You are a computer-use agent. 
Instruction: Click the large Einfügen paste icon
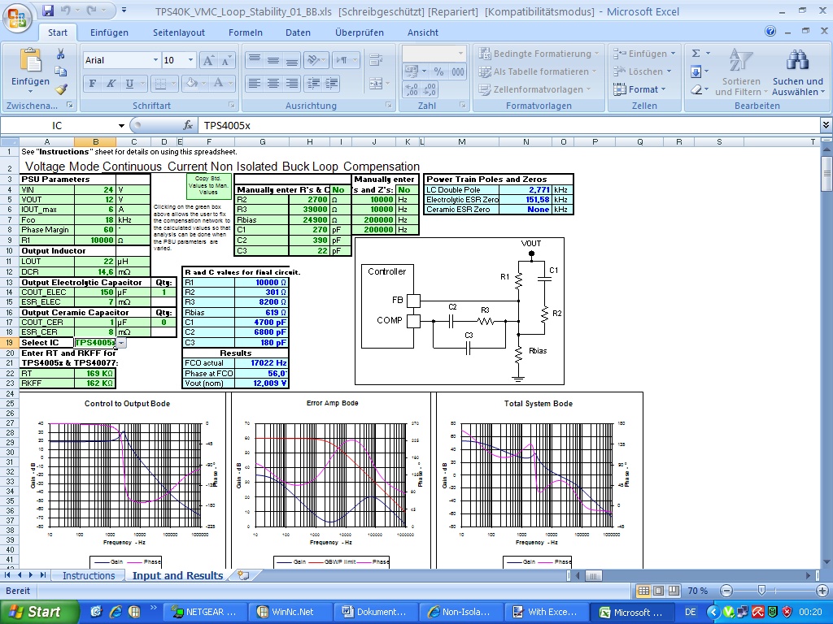(x=30, y=59)
